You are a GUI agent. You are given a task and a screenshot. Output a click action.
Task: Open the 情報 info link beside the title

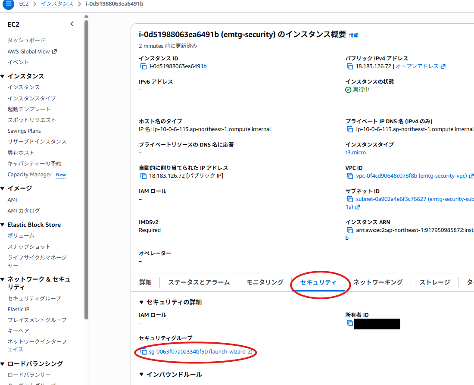click(x=354, y=35)
